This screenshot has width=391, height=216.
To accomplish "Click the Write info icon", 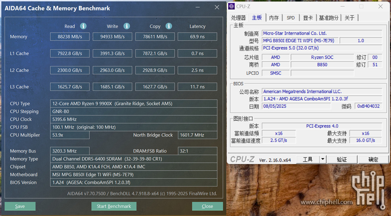I will [127, 26].
